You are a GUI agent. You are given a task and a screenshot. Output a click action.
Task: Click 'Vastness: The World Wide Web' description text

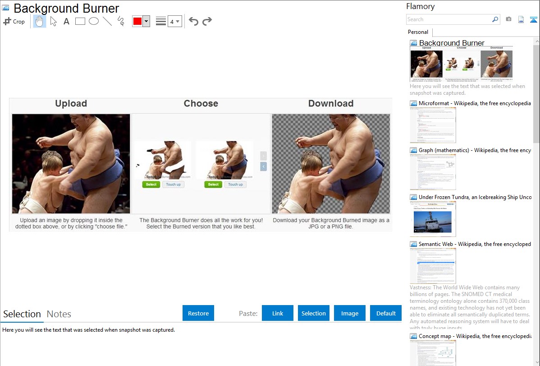pyautogui.click(x=470, y=307)
